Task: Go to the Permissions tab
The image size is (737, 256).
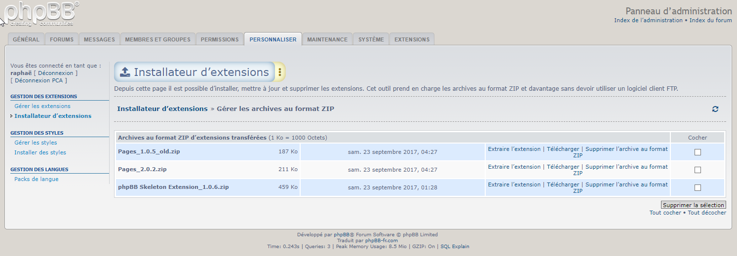Action: [220, 39]
